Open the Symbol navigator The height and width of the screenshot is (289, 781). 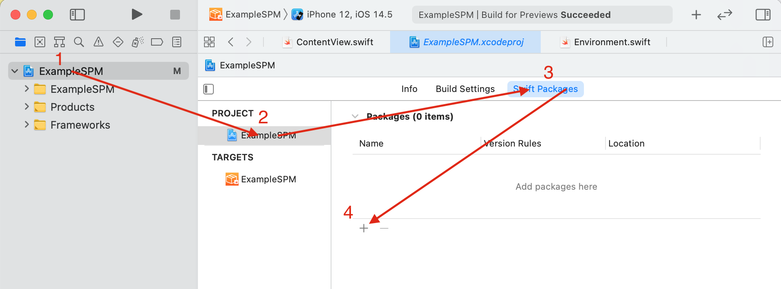59,42
